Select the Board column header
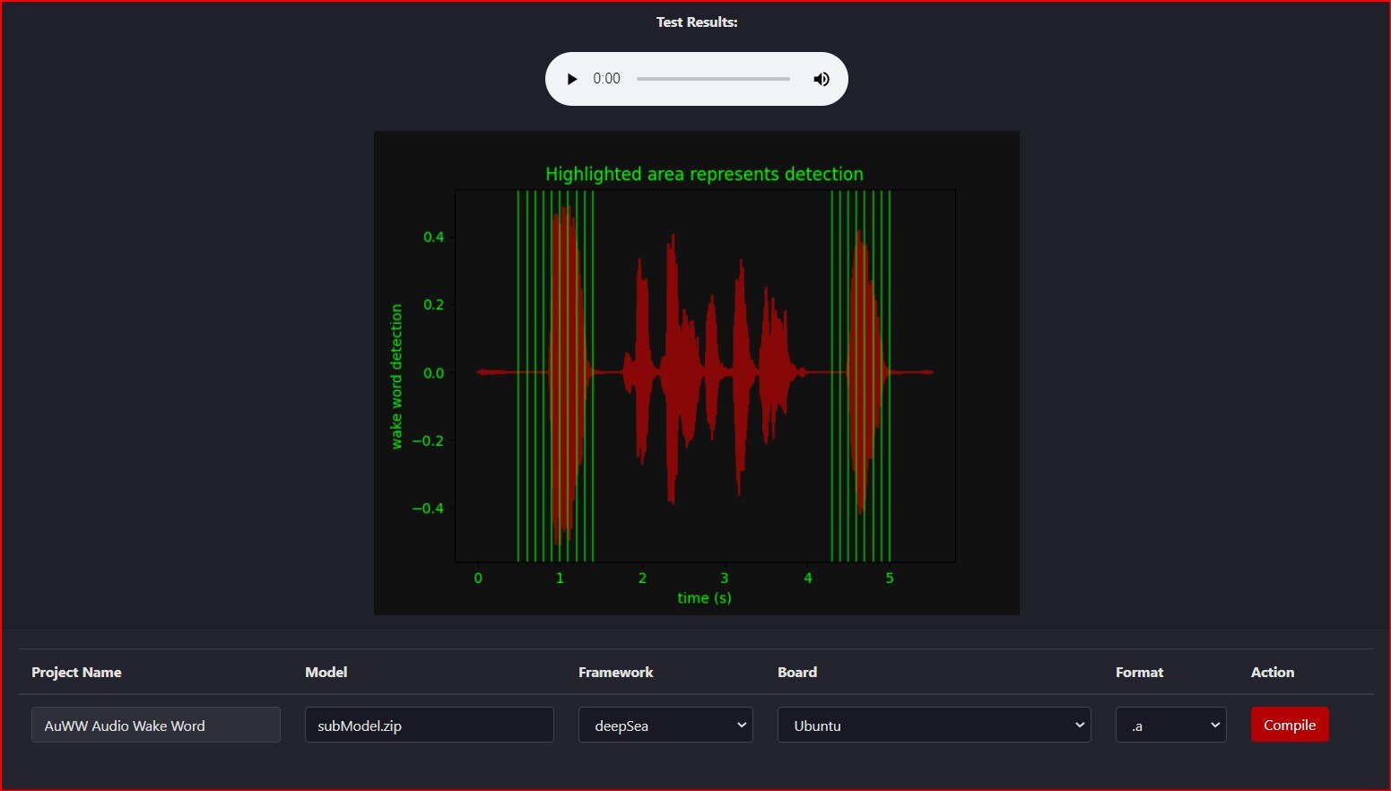Viewport: 1391px width, 791px height. (x=796, y=672)
